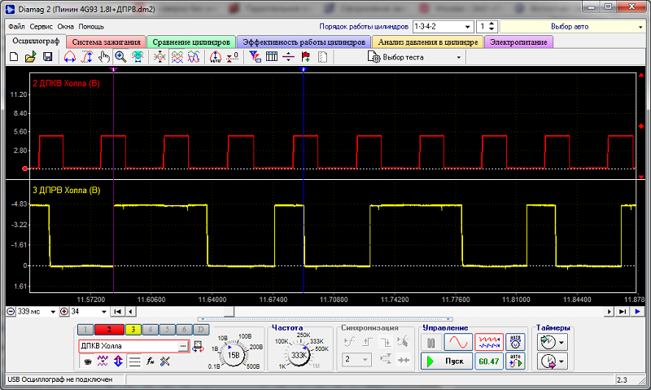Viewport: 651px width, 390px height.
Task: Click the line style icon
Action: 134,362
